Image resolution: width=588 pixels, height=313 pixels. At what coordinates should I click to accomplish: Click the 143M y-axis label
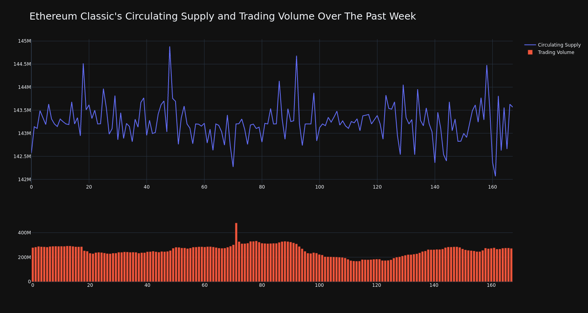click(x=24, y=133)
